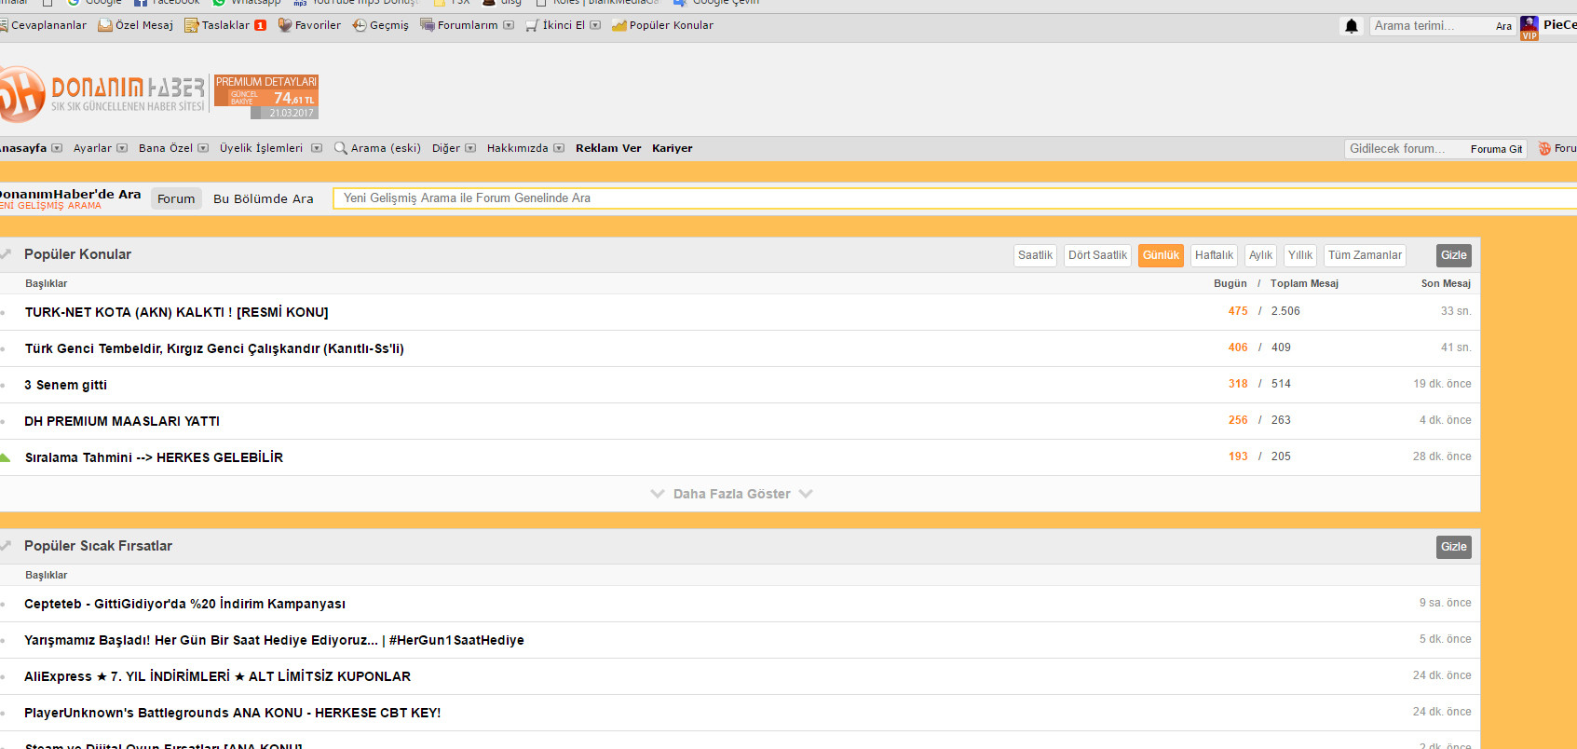Select the Forum search scope option
The width and height of the screenshot is (1577, 749).
(x=176, y=198)
